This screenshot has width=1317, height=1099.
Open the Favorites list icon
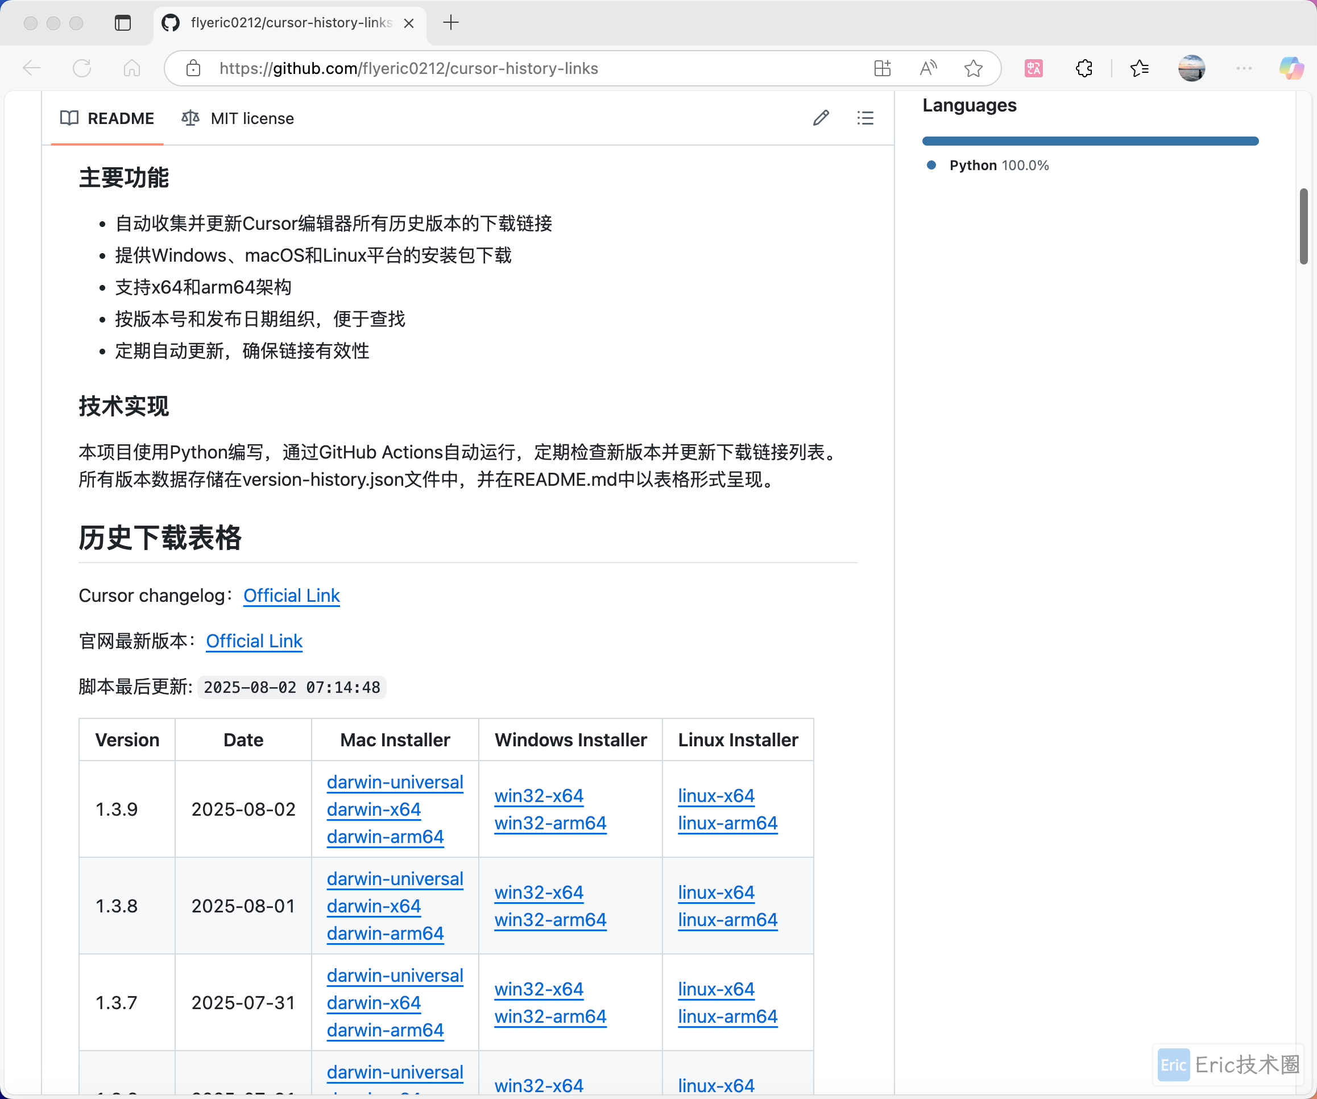tap(1140, 68)
